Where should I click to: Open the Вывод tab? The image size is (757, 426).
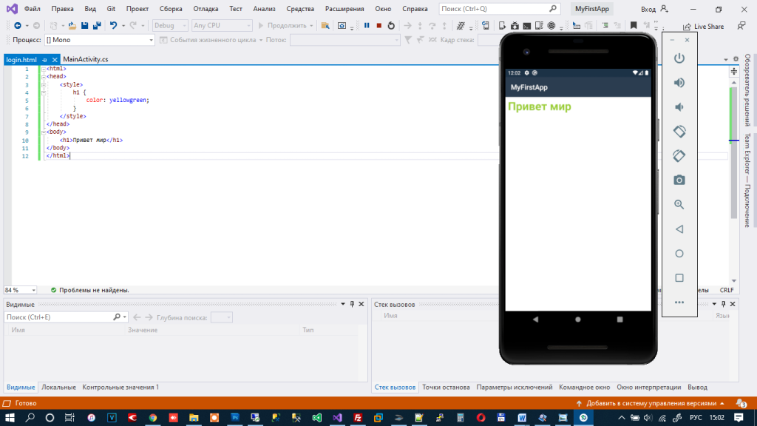point(697,387)
